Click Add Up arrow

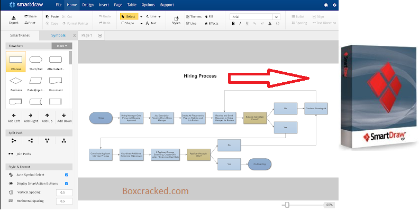click(x=47, y=118)
